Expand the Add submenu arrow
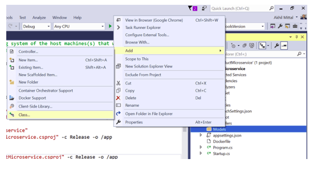This screenshot has height=174, width=314. pos(220,51)
